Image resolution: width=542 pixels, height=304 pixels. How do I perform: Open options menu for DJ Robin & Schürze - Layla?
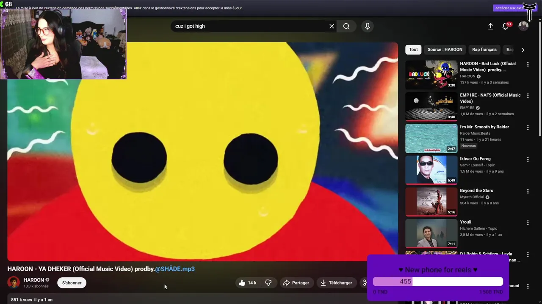pyautogui.click(x=528, y=255)
